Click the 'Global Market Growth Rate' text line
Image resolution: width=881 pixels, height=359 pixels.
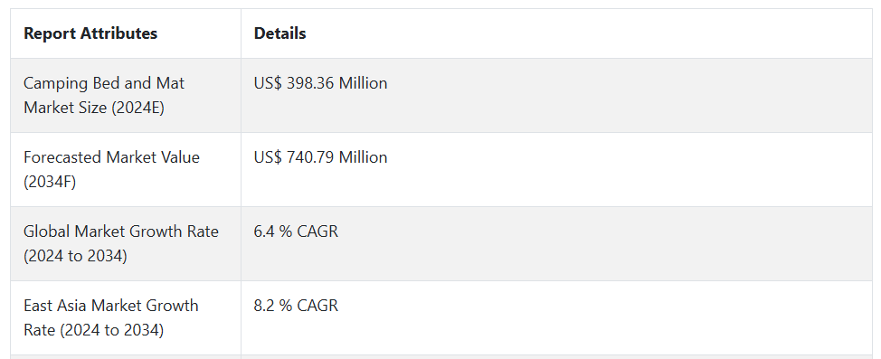pos(121,231)
